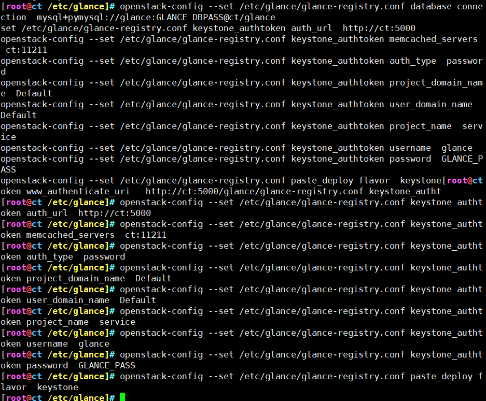Click "http://ct:5000" on the line starting with "set"
The width and height of the screenshot is (486, 401).
coord(379,28)
